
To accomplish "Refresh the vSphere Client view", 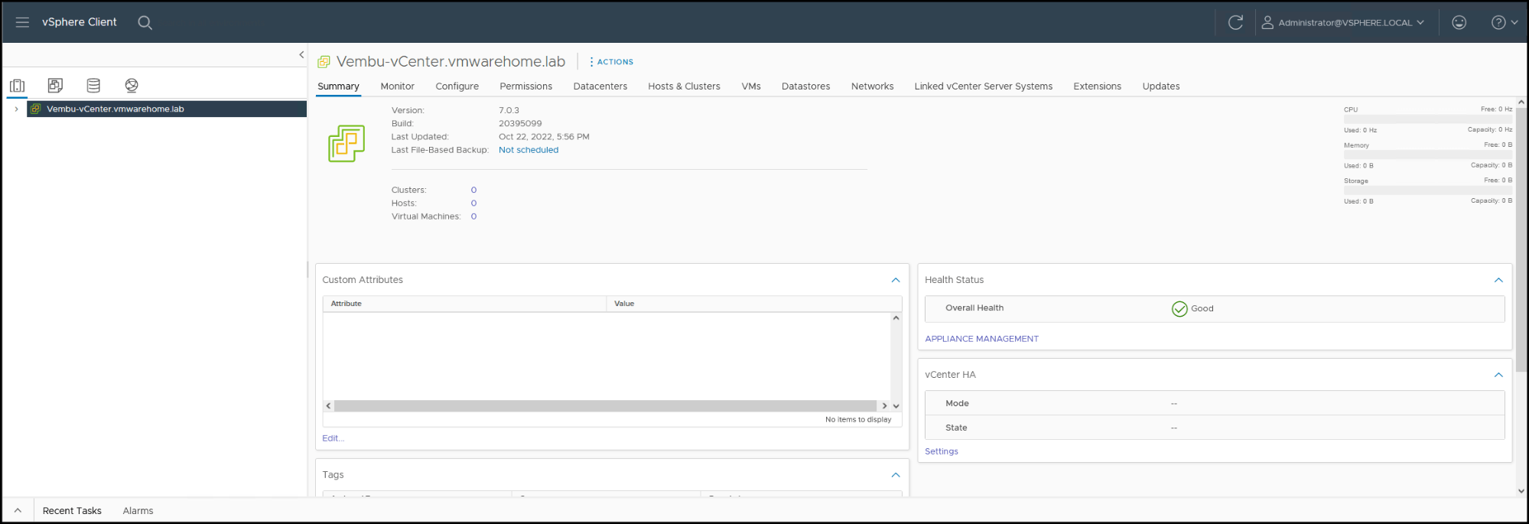I will click(x=1235, y=22).
